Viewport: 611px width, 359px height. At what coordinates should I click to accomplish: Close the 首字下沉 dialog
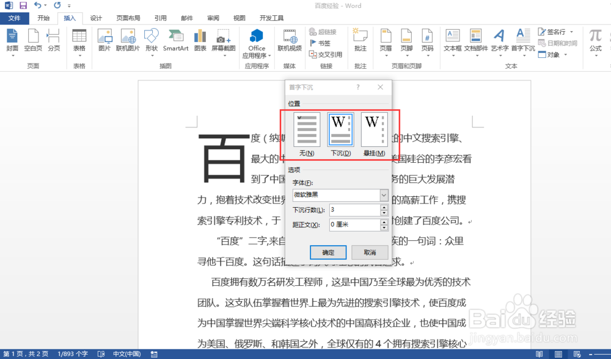380,87
